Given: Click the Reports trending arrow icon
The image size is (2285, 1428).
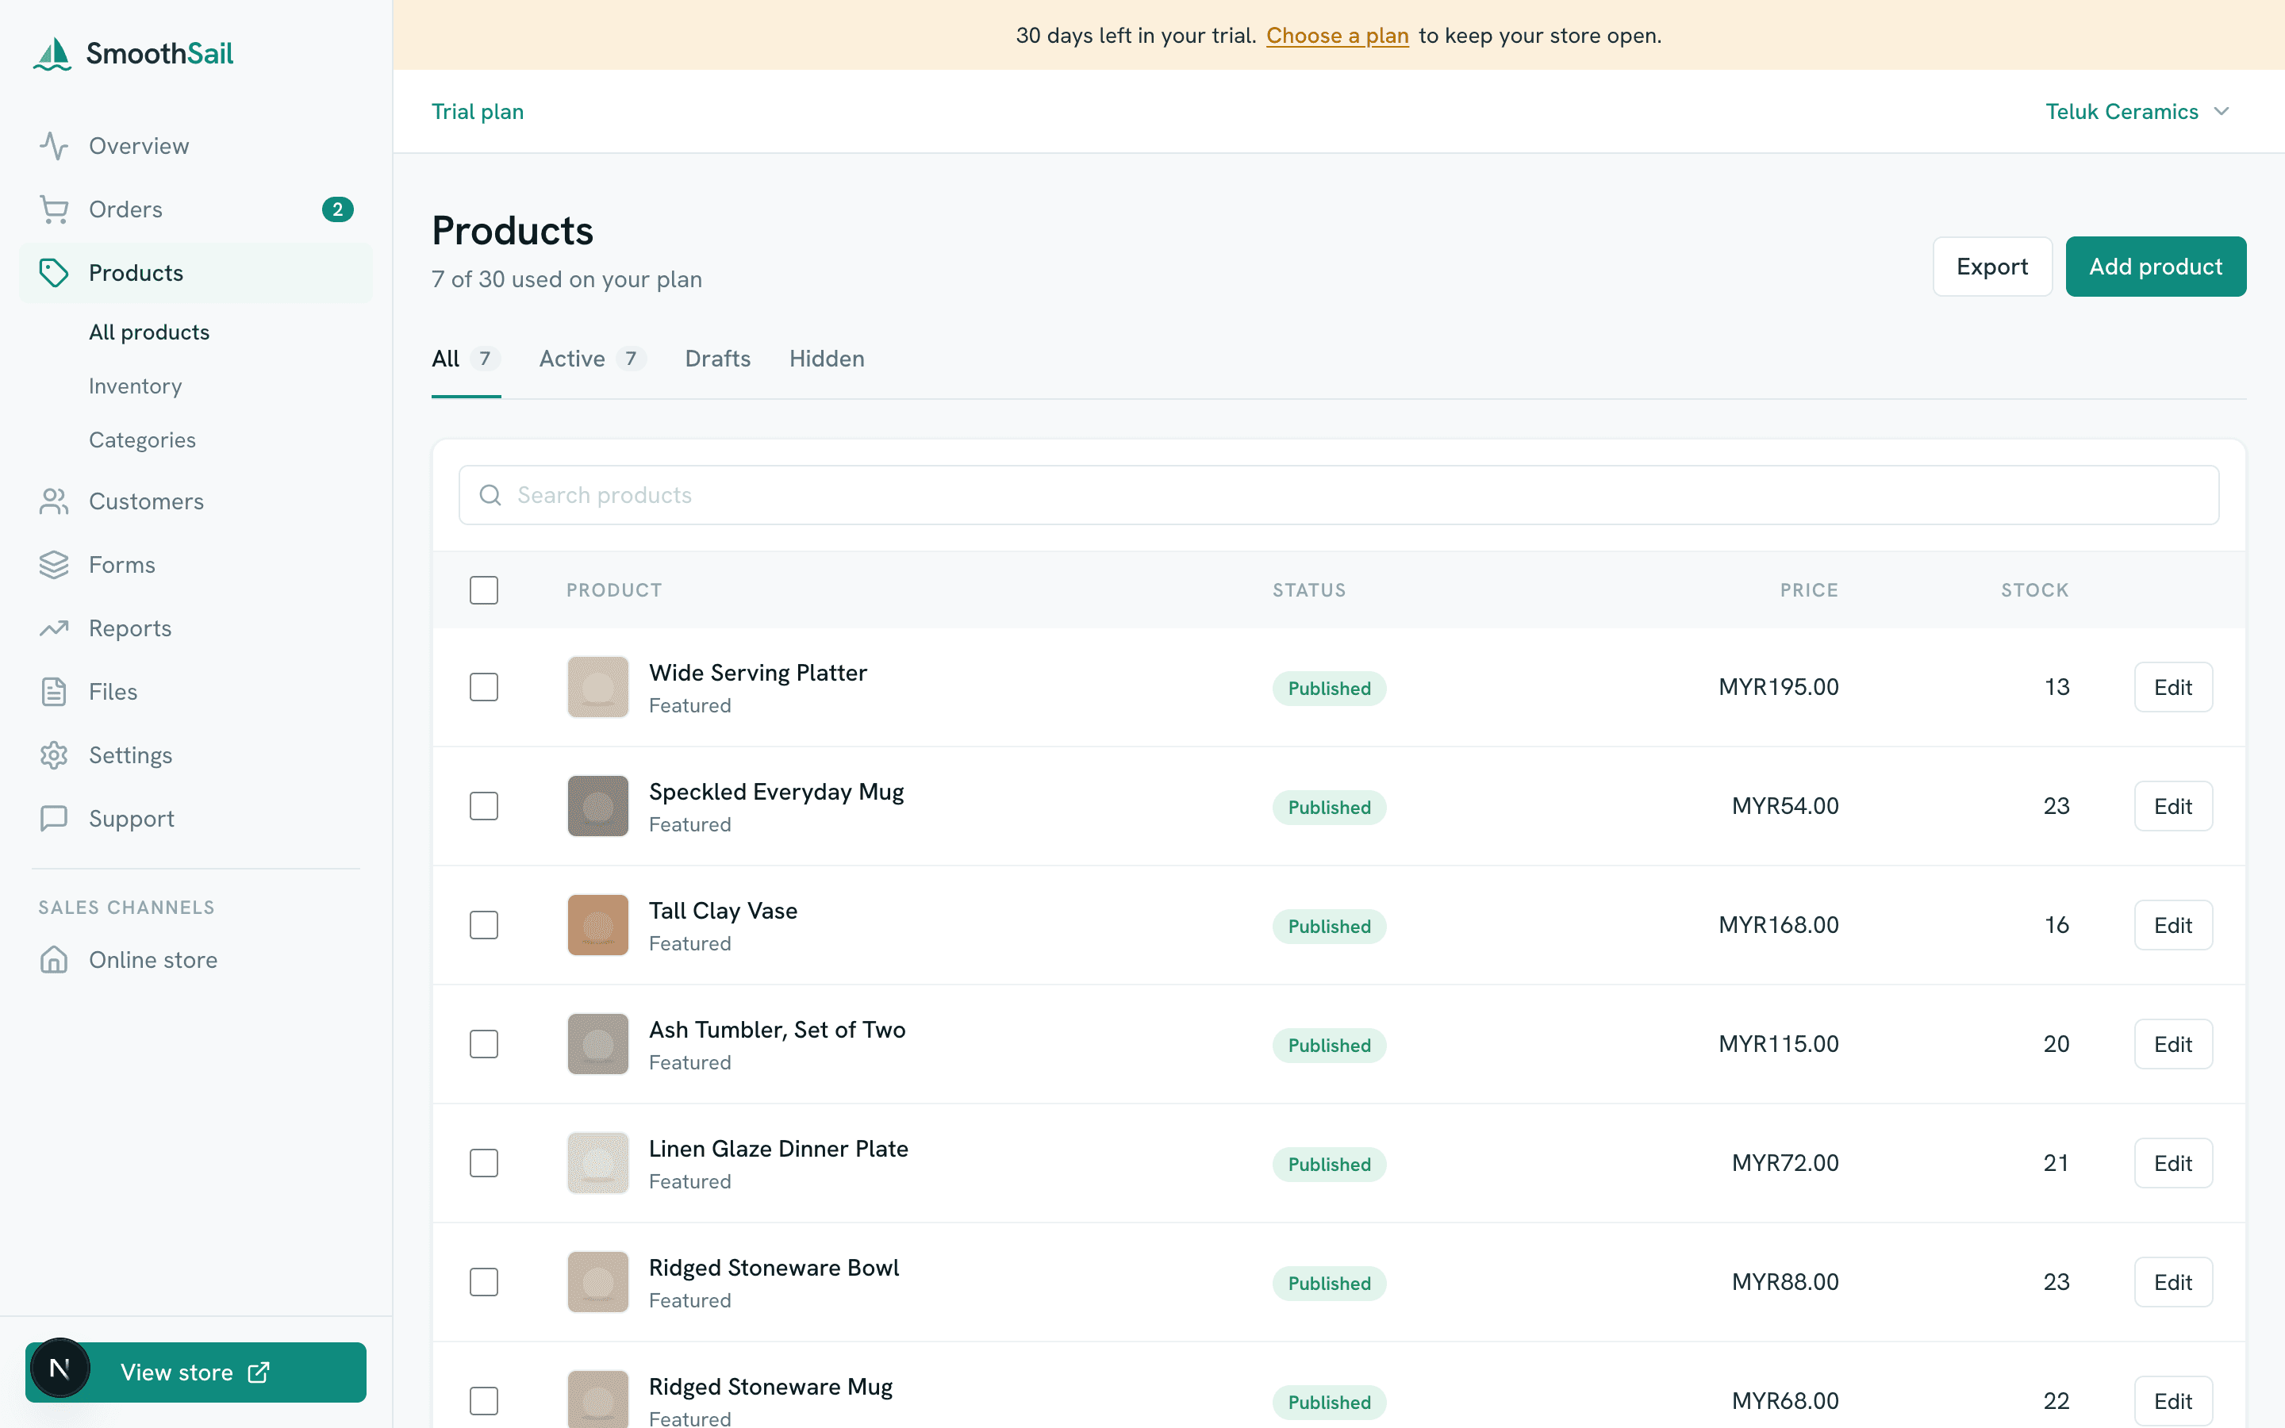Looking at the screenshot, I should (54, 628).
